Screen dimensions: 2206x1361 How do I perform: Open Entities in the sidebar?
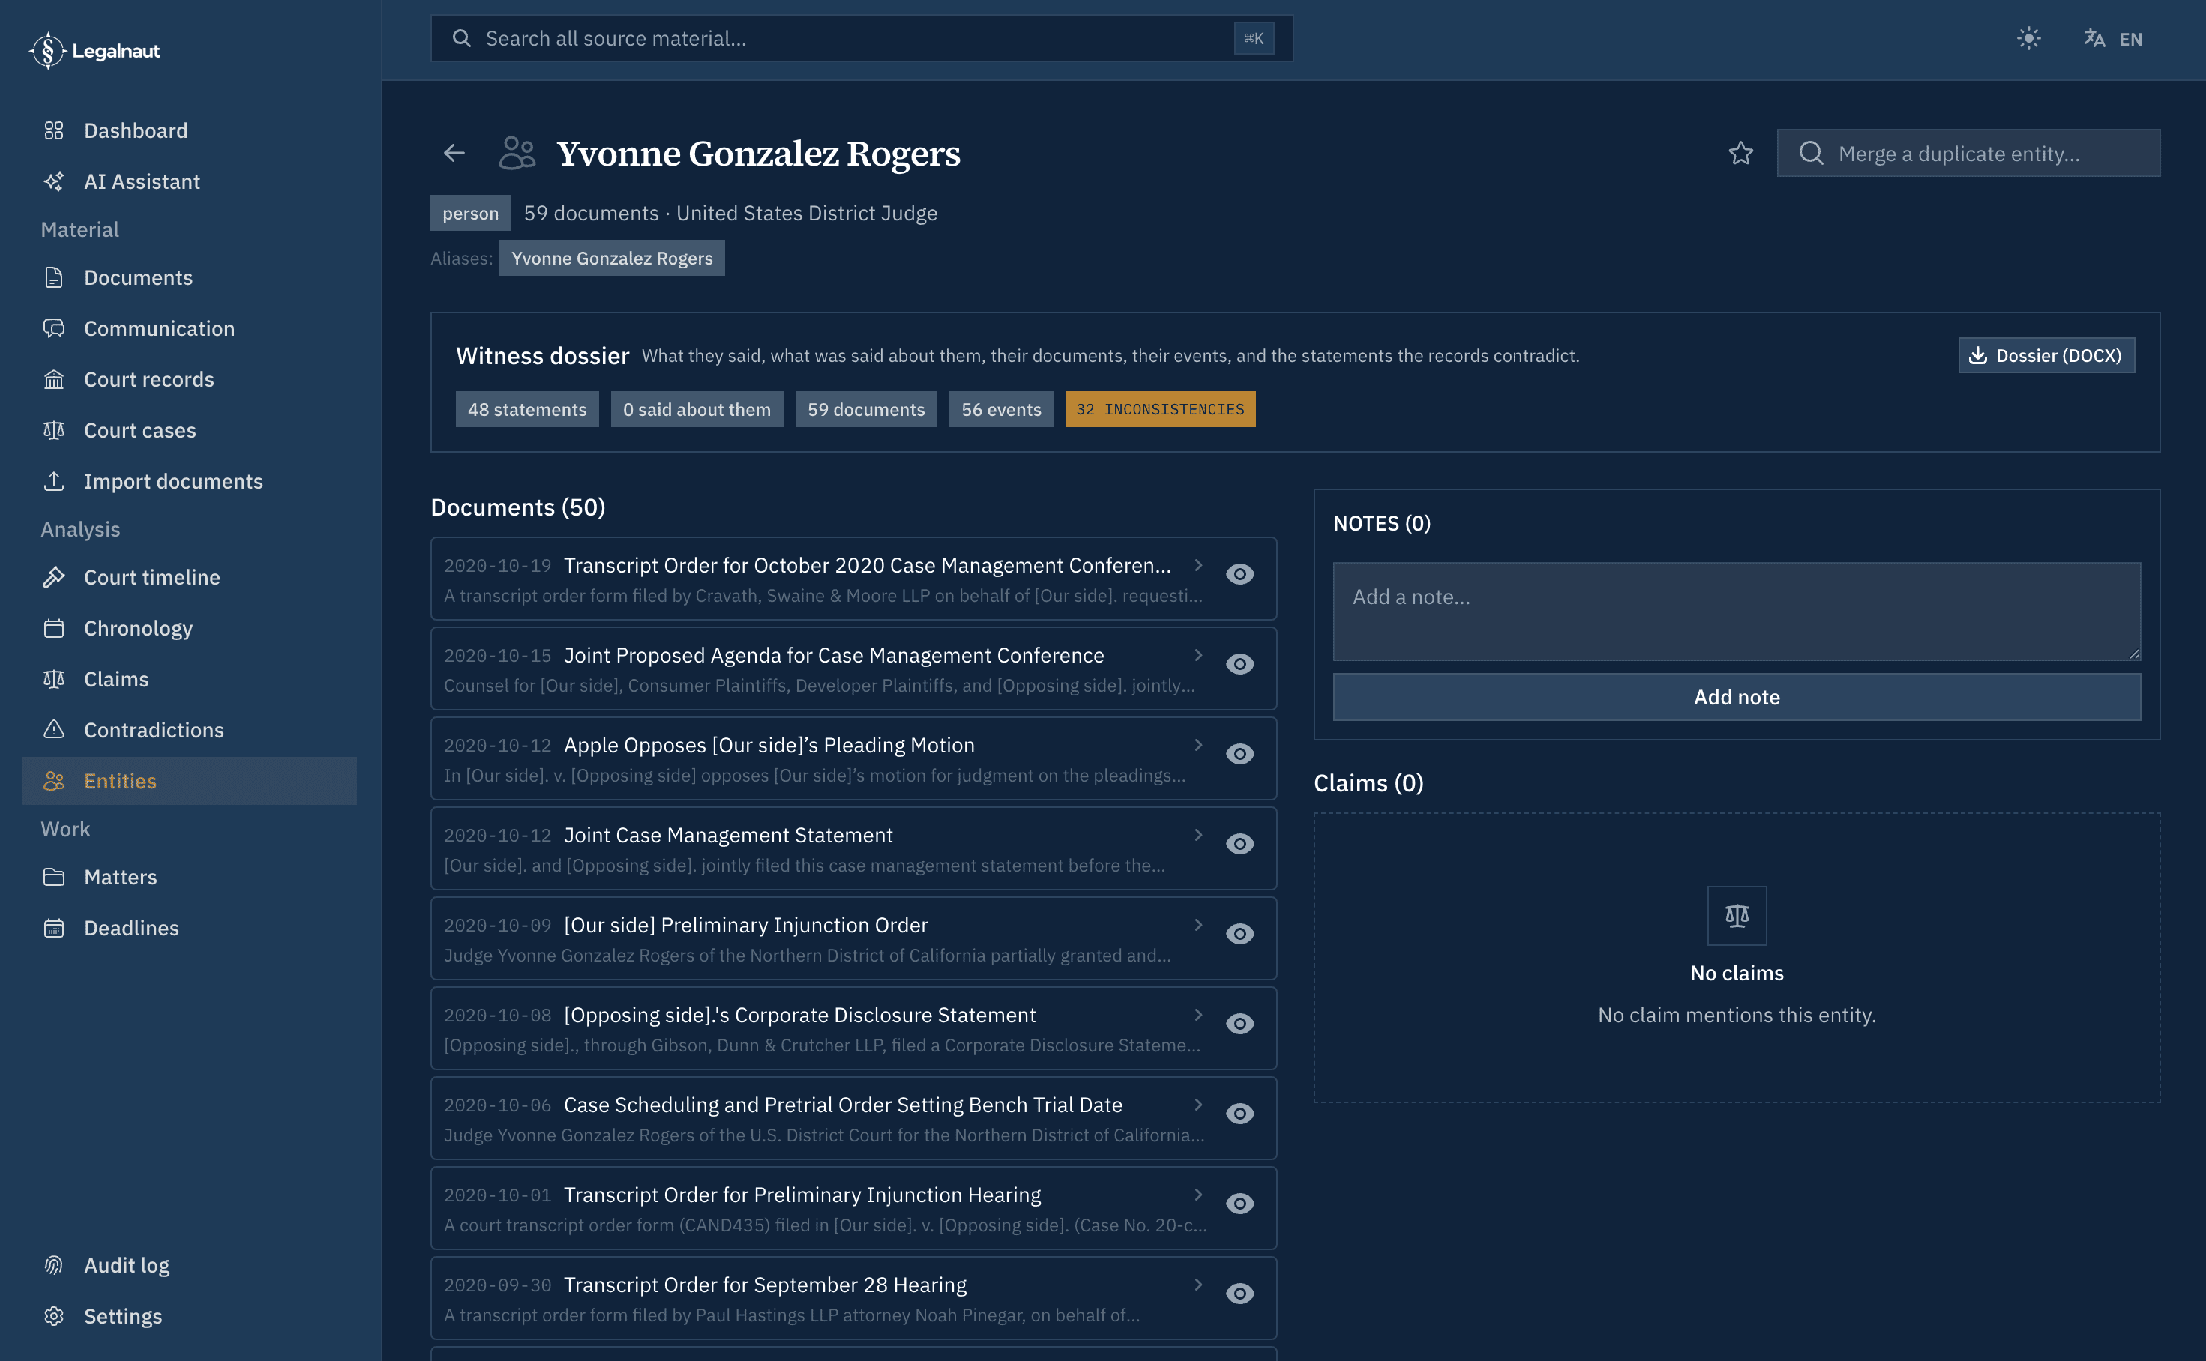click(190, 782)
